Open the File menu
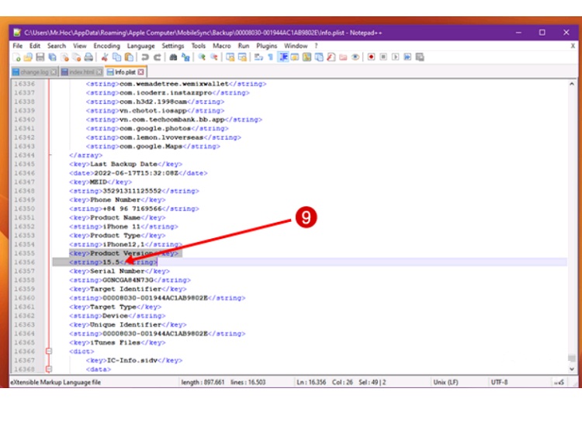 [17, 46]
